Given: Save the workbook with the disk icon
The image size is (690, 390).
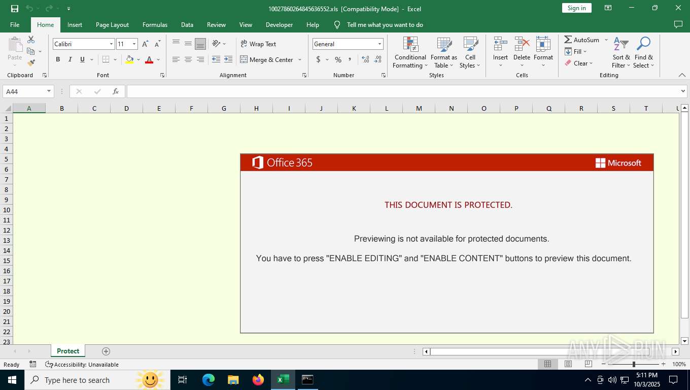Looking at the screenshot, I should tap(15, 8).
